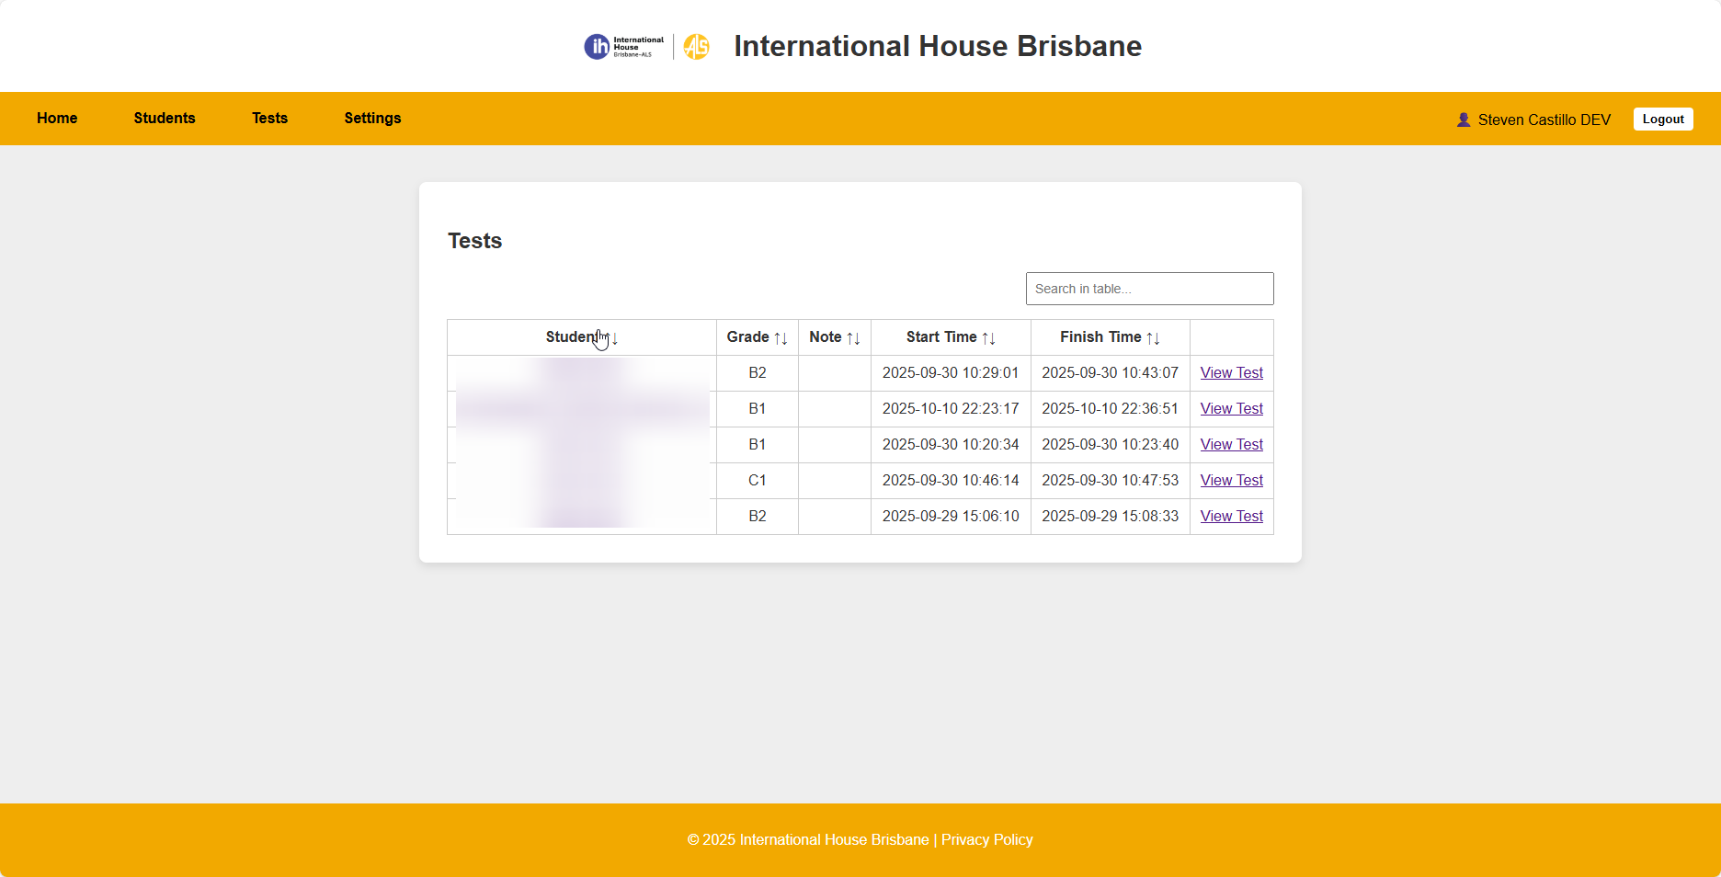Open the Privacy Policy footer link
This screenshot has height=877, width=1721.
point(986,839)
